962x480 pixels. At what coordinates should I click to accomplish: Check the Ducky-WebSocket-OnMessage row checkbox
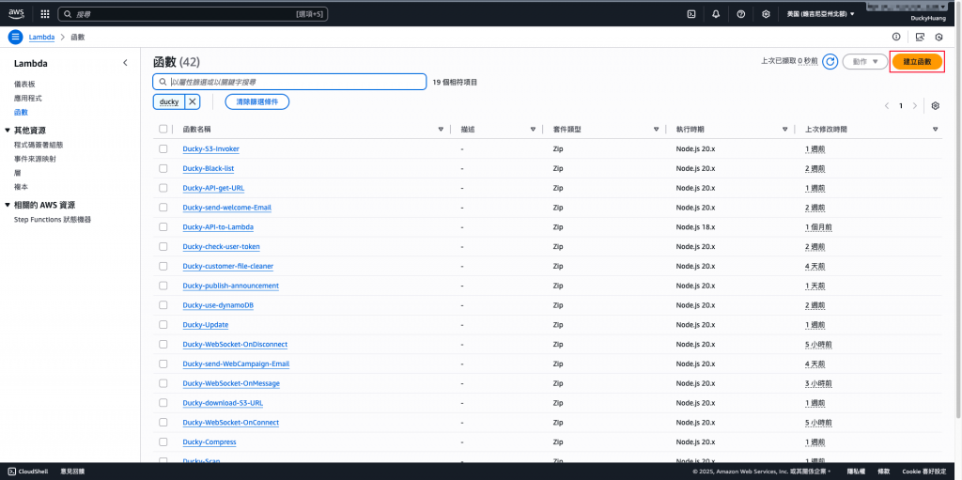coord(163,383)
